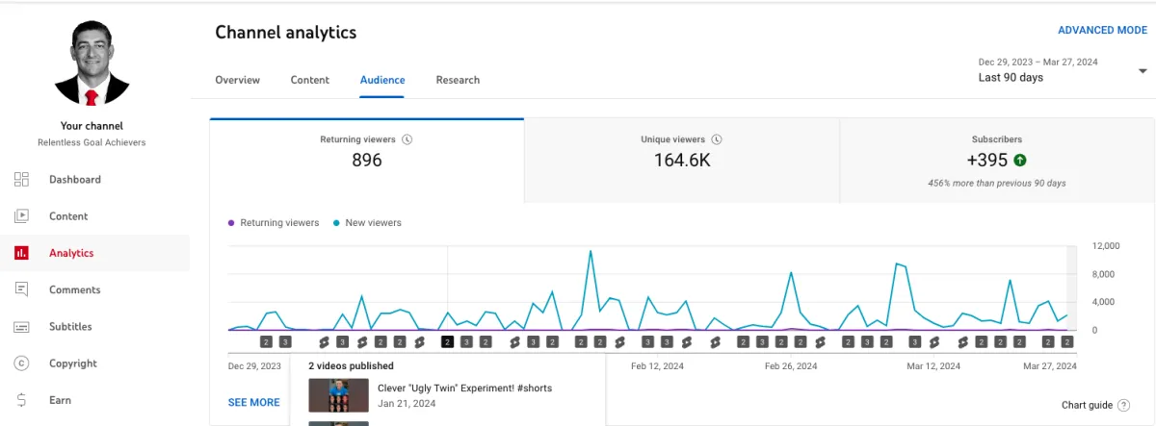Screen dimensions: 1156x426
Task: Click the '896' returning viewers value
Action: [x=366, y=161]
